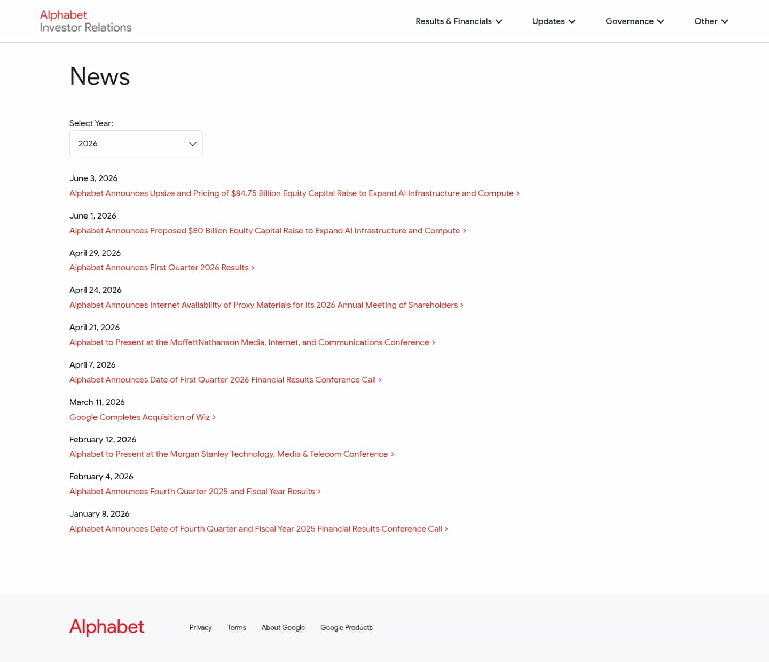The image size is (769, 662).
Task: Open the Select Year dropdown showing 2026
Action: pos(136,144)
